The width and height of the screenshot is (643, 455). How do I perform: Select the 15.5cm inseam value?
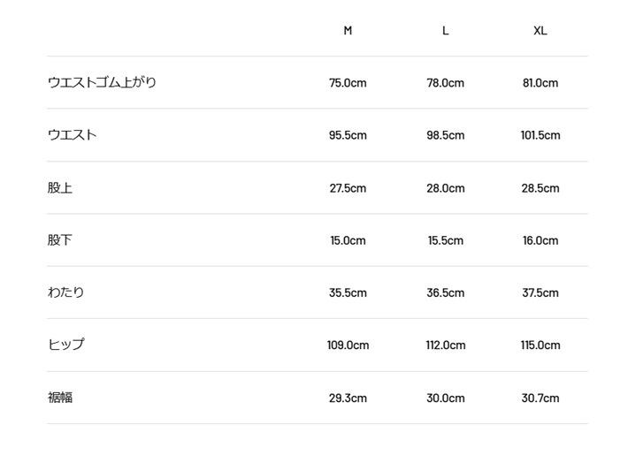click(x=446, y=241)
